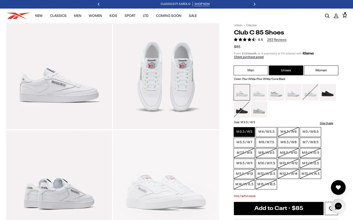Open the account profile icon

[336, 16]
